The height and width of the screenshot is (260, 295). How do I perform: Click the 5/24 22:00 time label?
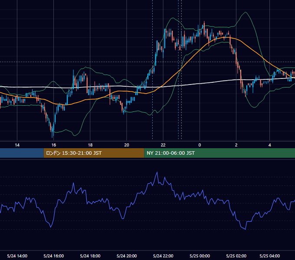pyautogui.click(x=163, y=256)
